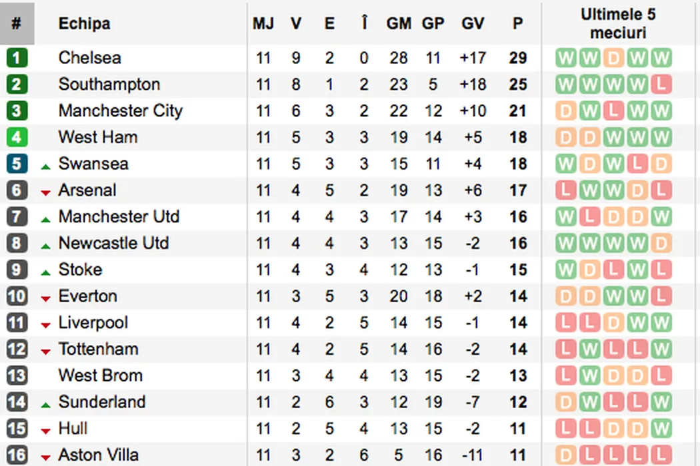The height and width of the screenshot is (466, 700).
Task: Click the red down arrow beside Aston Villa
Action: [45, 457]
